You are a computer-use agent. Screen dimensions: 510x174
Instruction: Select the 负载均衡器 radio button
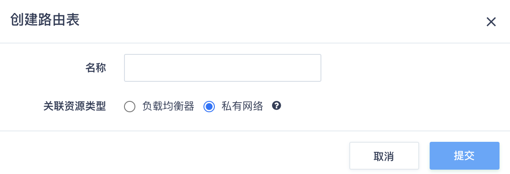coord(129,106)
